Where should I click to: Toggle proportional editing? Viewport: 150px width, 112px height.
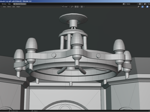[x=82, y=7]
